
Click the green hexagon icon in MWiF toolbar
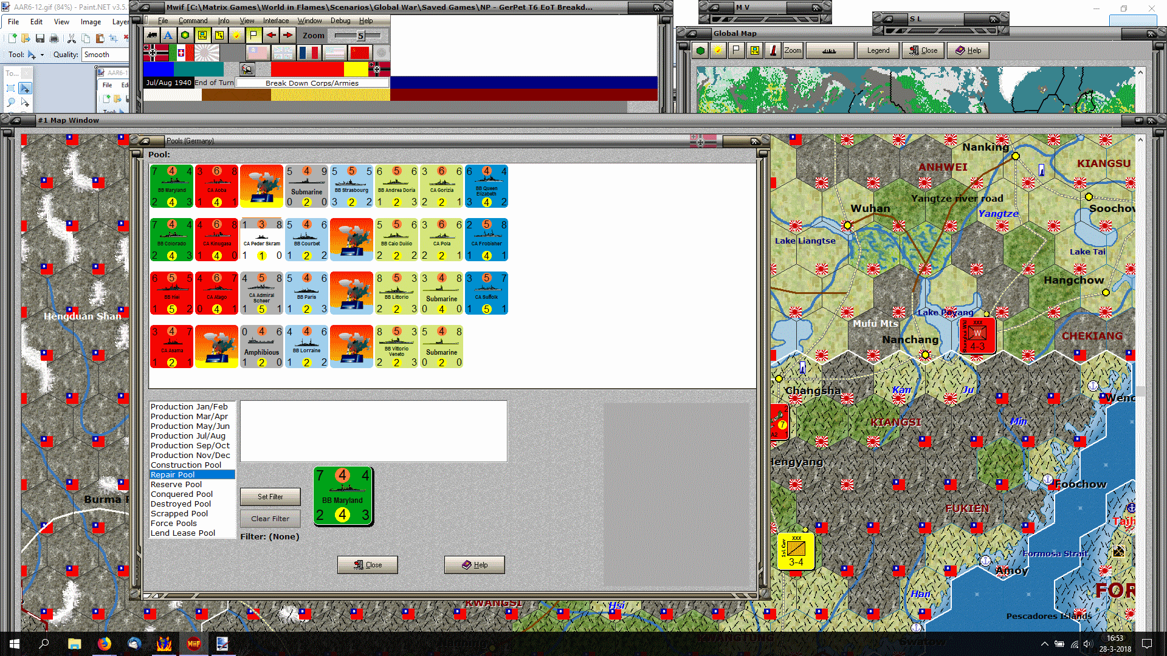click(x=185, y=35)
